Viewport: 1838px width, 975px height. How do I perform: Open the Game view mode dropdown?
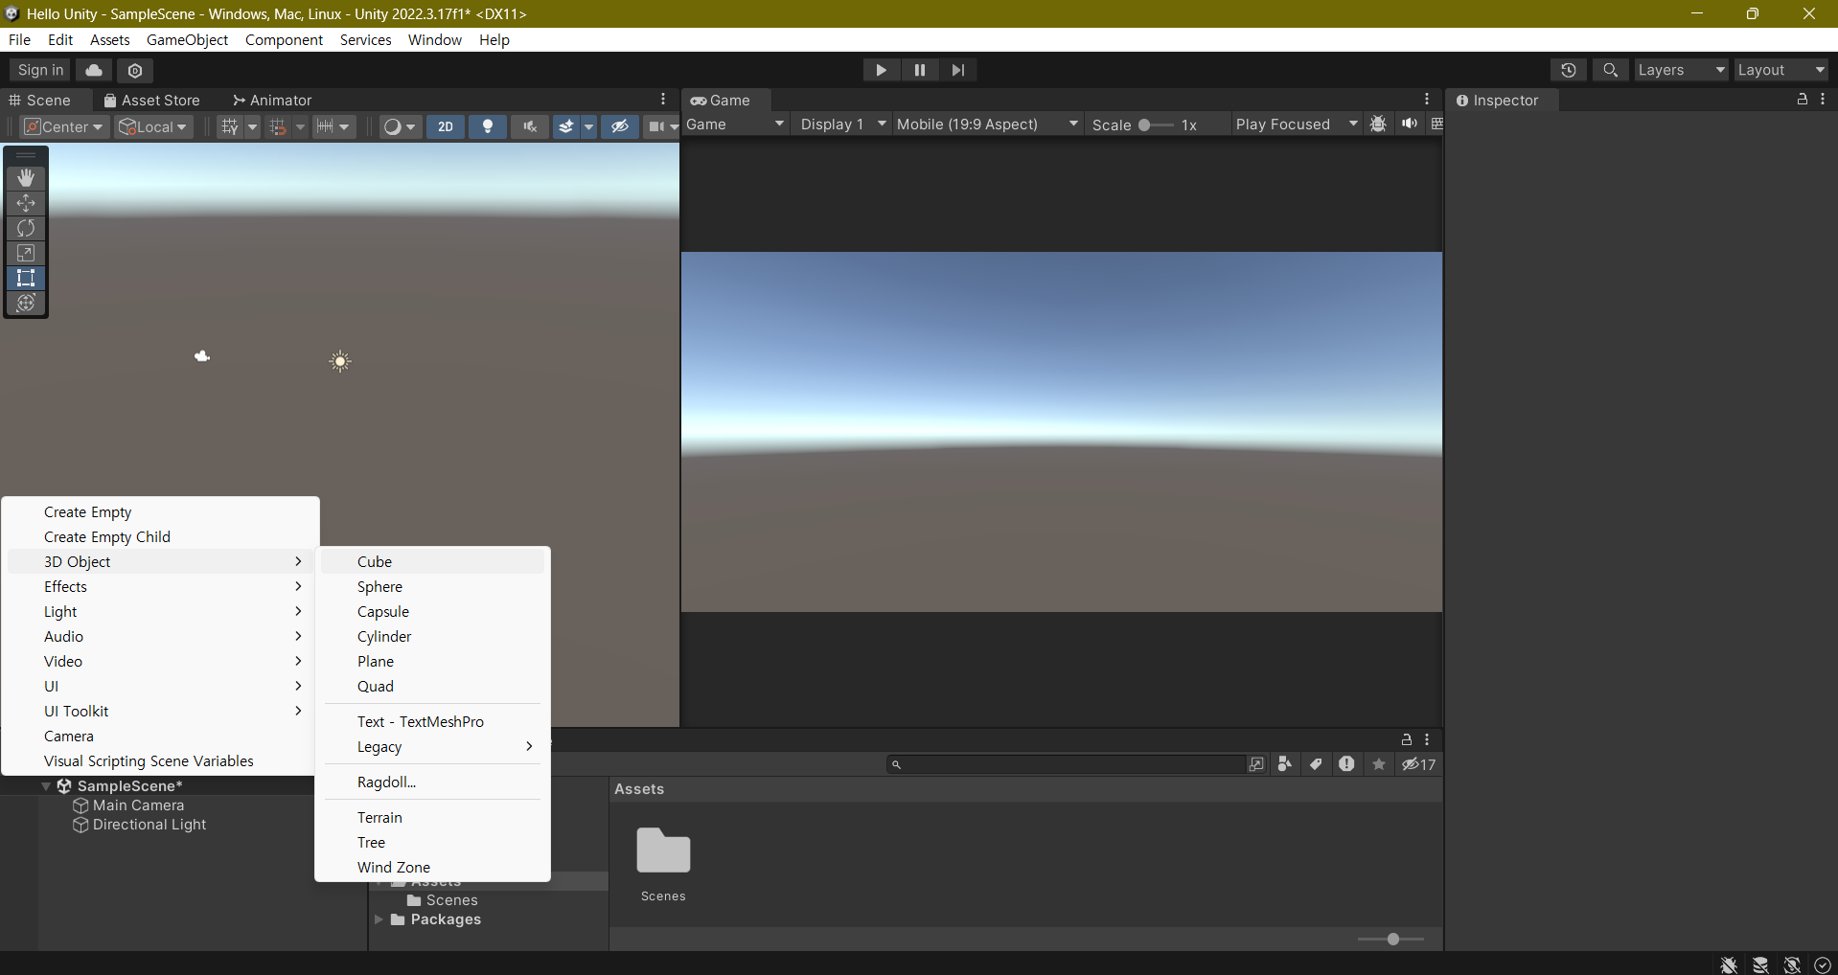735,125
